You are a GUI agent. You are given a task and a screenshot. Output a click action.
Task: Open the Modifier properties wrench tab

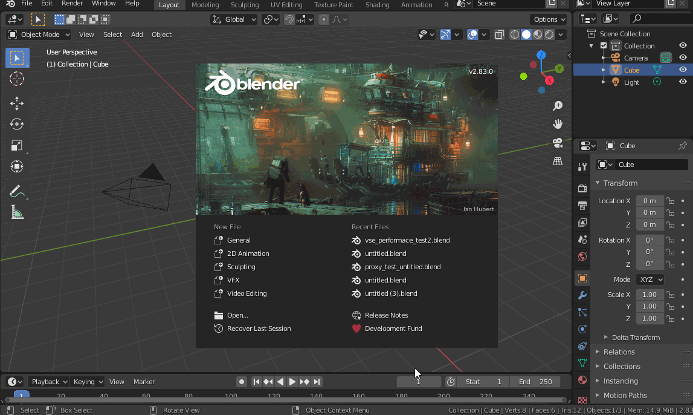(582, 295)
